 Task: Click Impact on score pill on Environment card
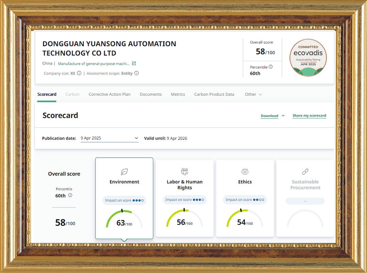pos(124,200)
